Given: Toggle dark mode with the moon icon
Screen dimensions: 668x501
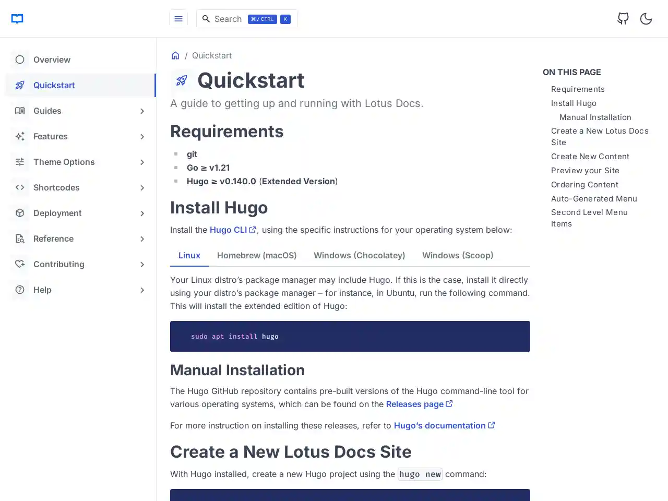Looking at the screenshot, I should [646, 18].
